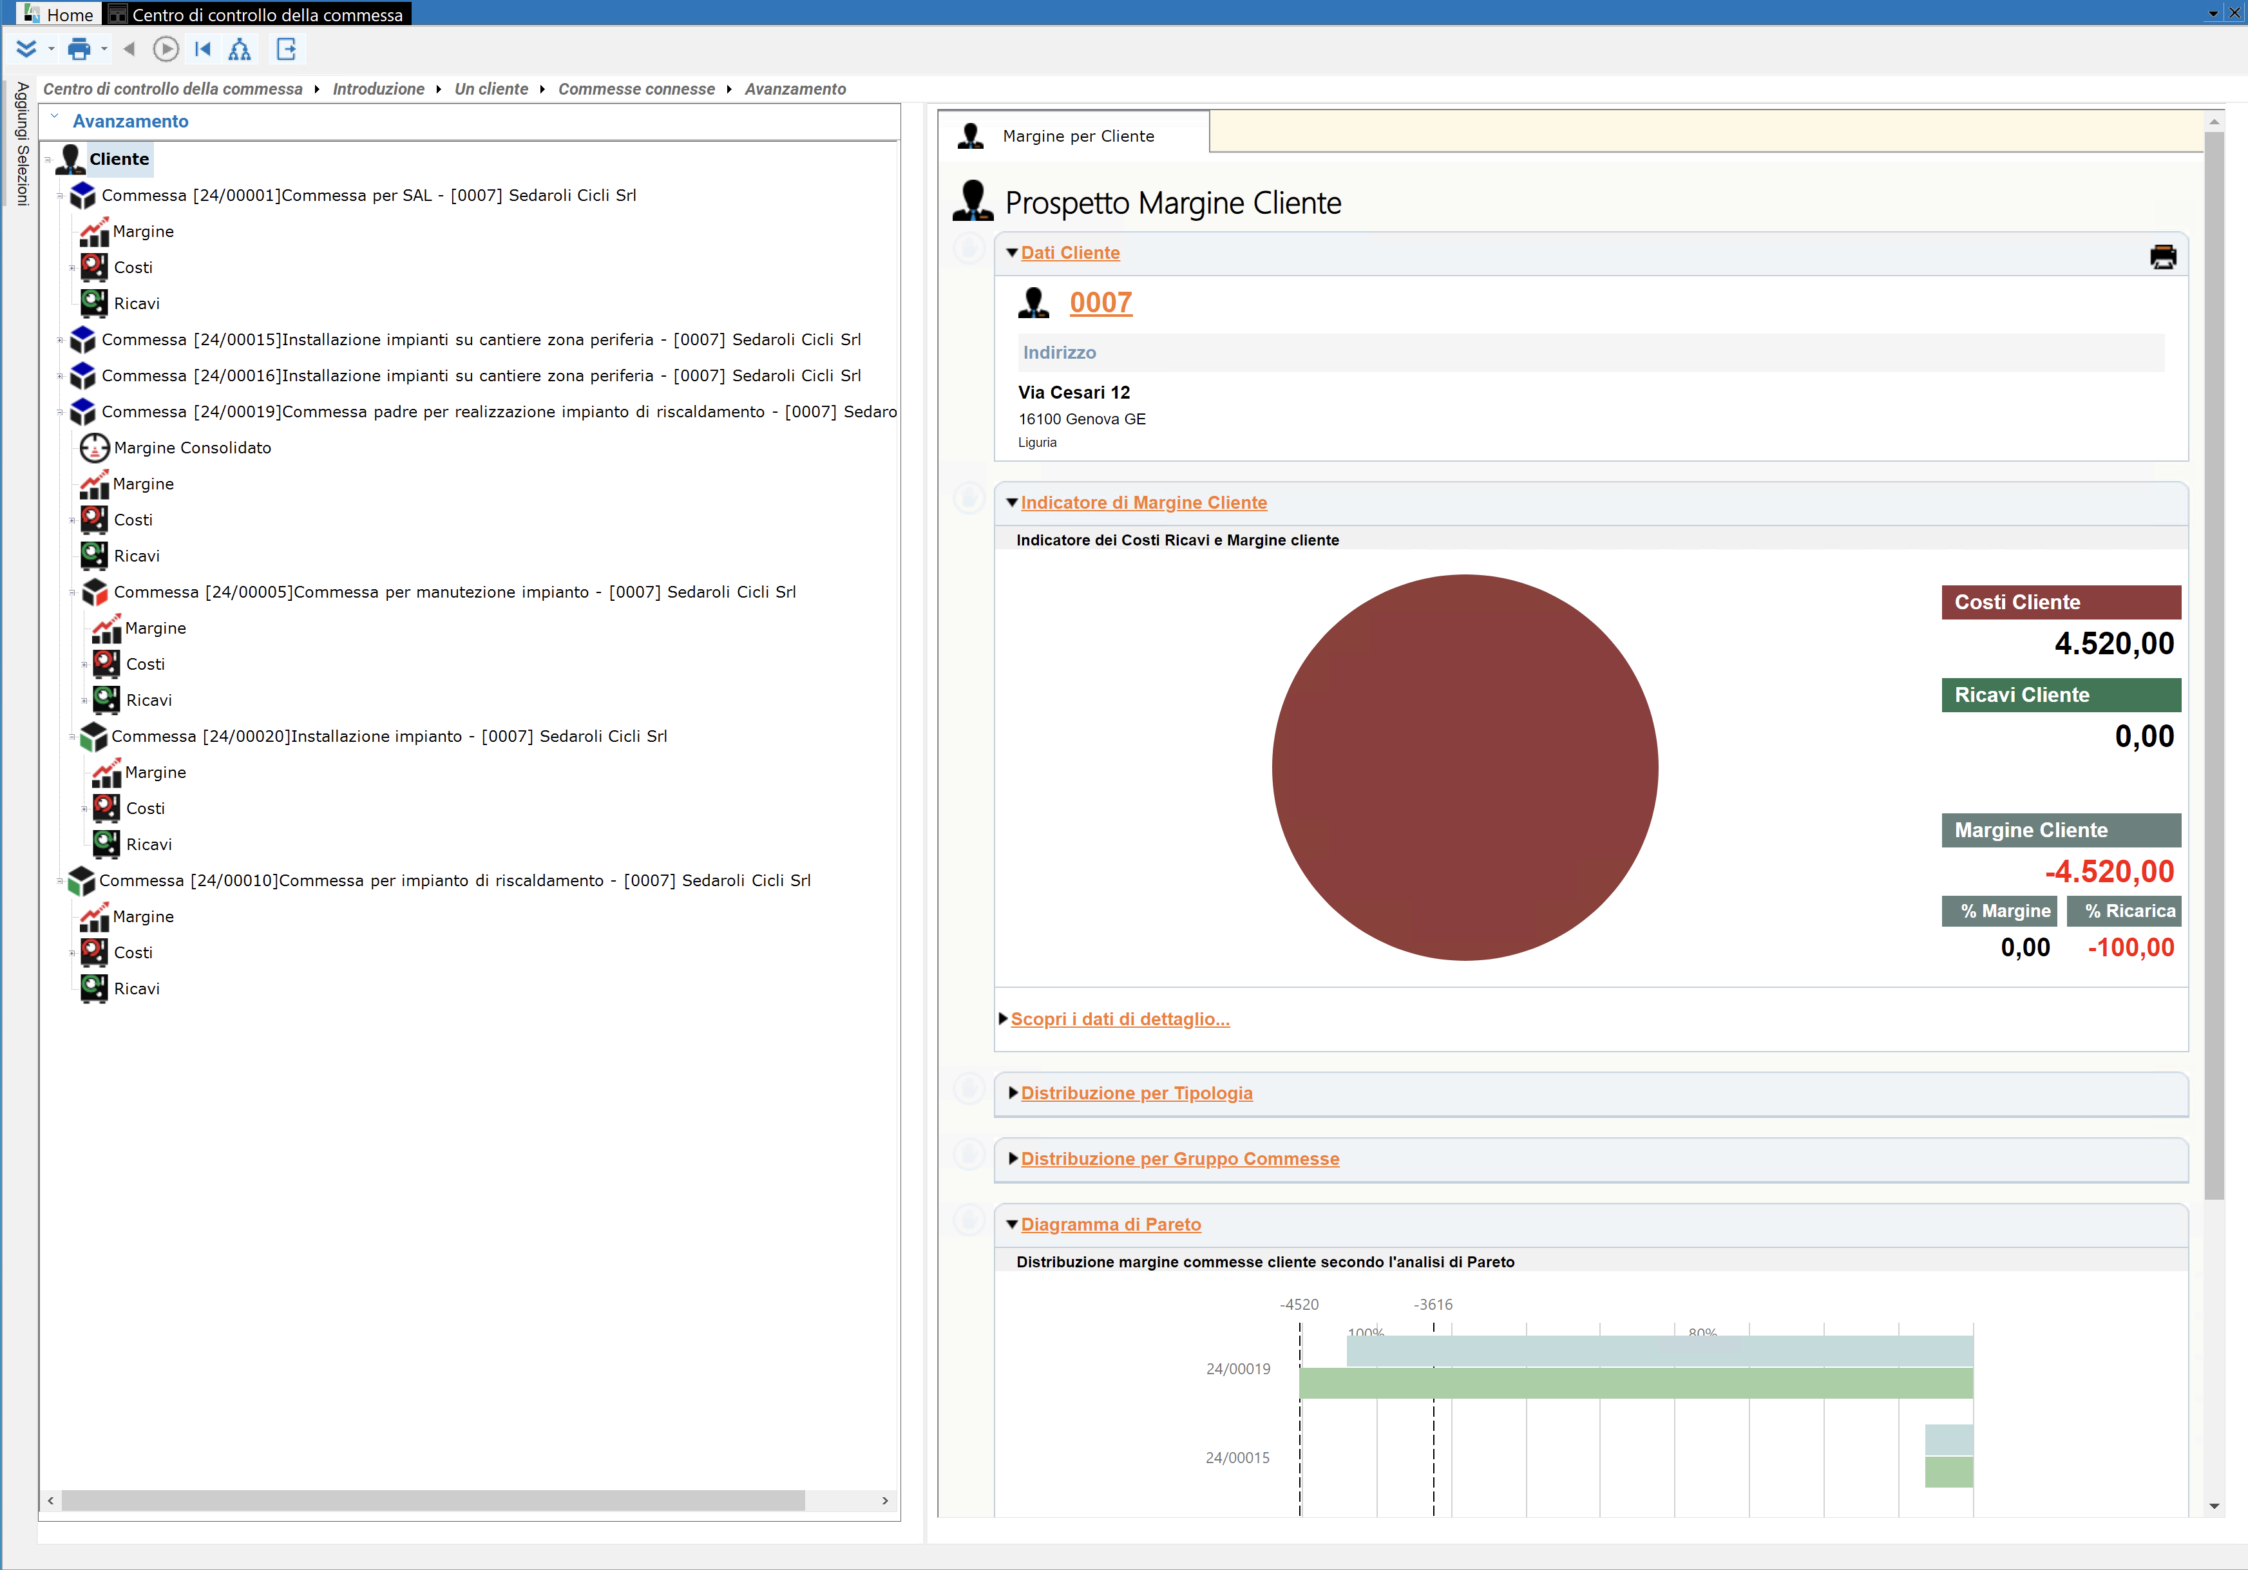Click the Costi Cliente red legend swatch

[x=2061, y=602]
